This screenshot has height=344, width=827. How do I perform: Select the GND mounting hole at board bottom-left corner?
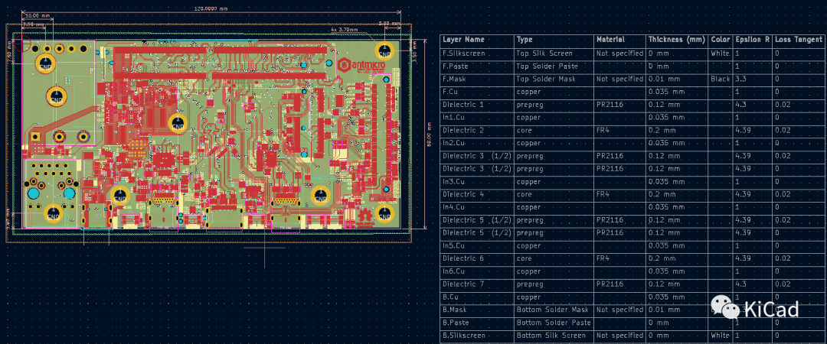[x=54, y=213]
